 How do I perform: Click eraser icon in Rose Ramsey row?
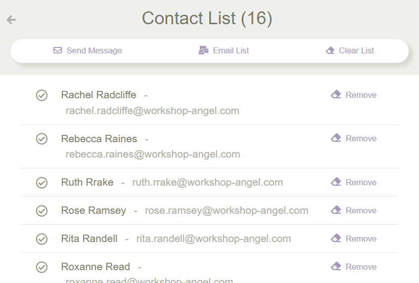[x=336, y=210]
